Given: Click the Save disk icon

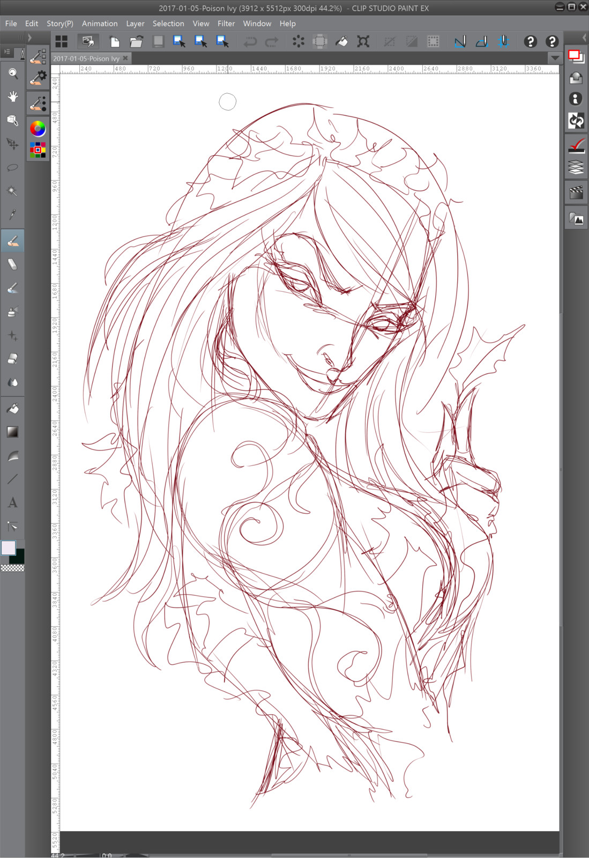Looking at the screenshot, I should [x=158, y=41].
